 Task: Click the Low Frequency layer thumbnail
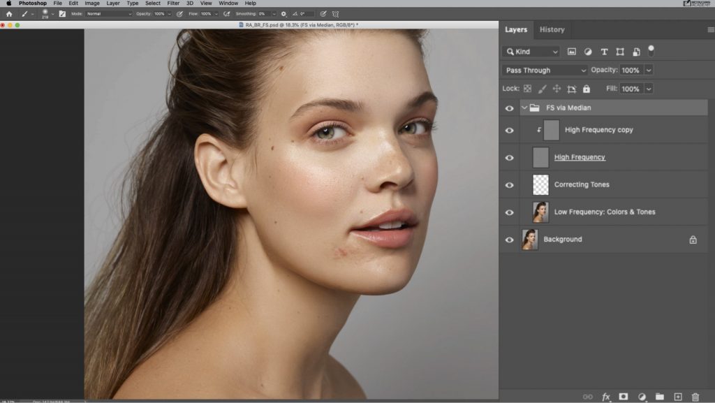[x=540, y=212]
